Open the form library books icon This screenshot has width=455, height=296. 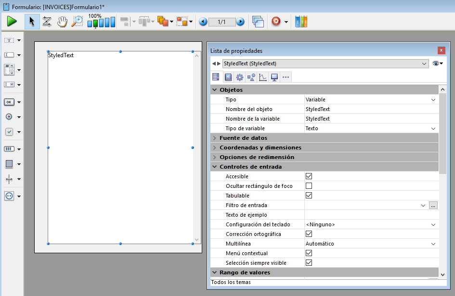click(x=301, y=22)
